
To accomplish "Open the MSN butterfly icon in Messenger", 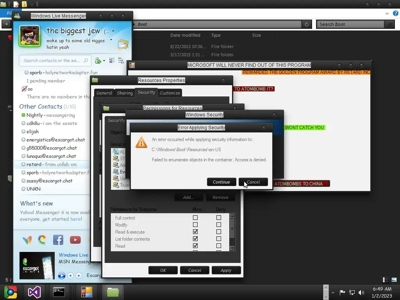I will click(27, 240).
